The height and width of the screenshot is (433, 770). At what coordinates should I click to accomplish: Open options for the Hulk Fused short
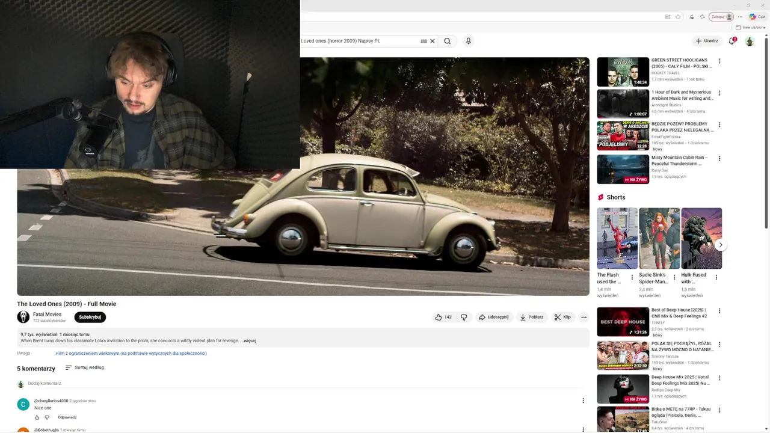(716, 277)
